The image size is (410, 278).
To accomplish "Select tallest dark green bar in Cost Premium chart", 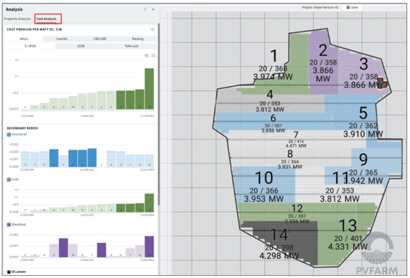I will (x=149, y=89).
